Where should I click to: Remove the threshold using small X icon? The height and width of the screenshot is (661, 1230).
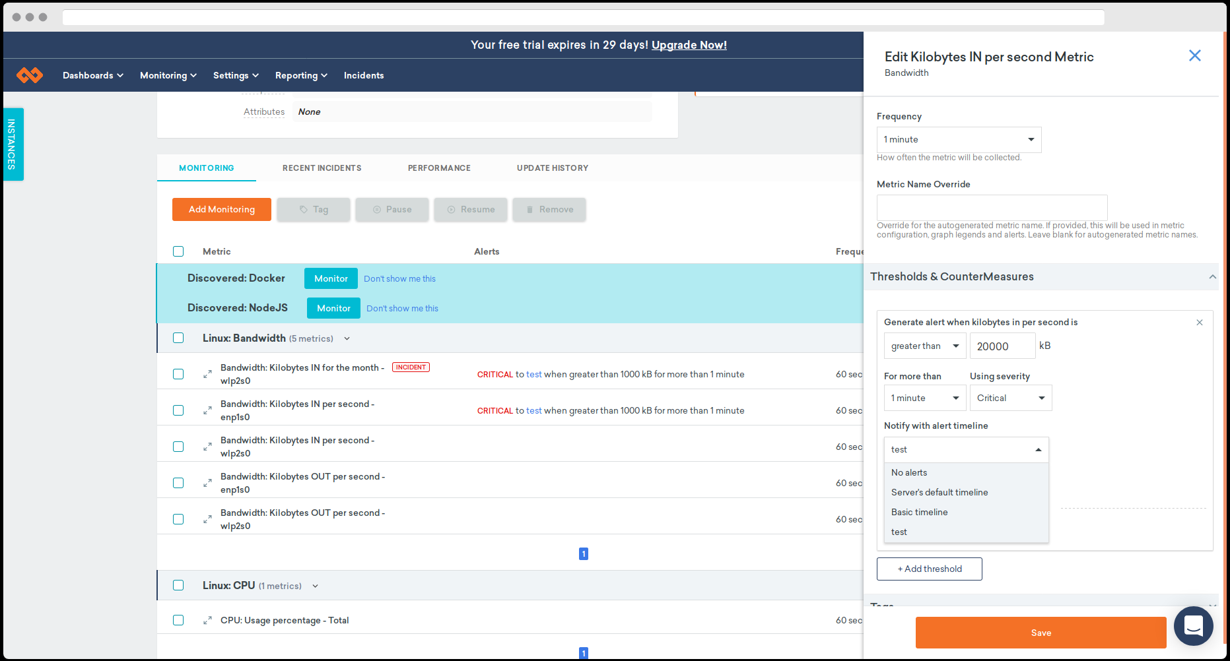[1199, 323]
